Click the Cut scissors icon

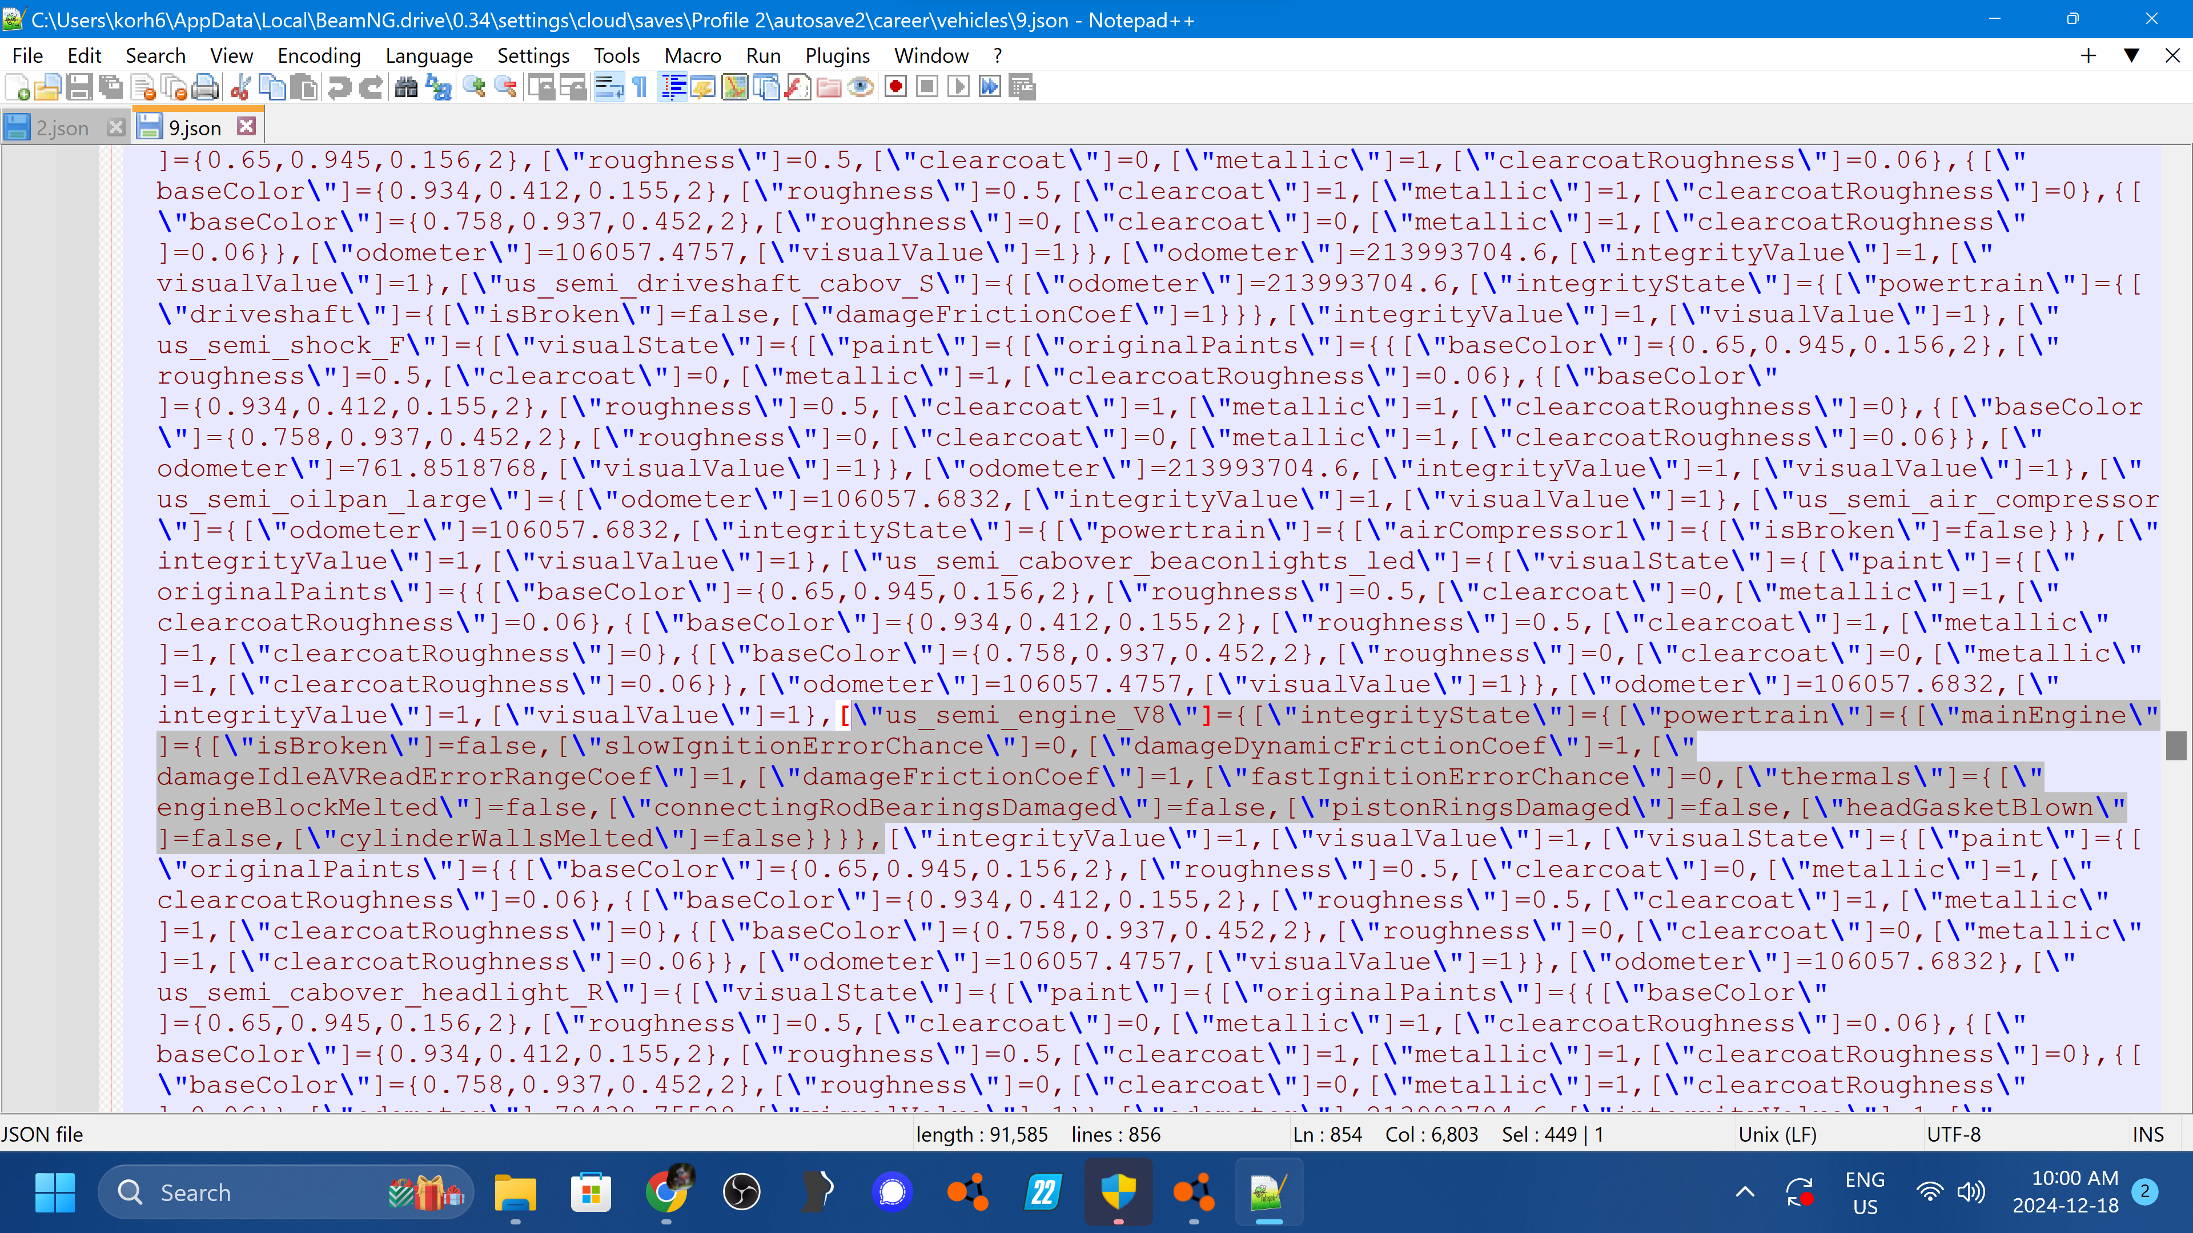tap(241, 87)
